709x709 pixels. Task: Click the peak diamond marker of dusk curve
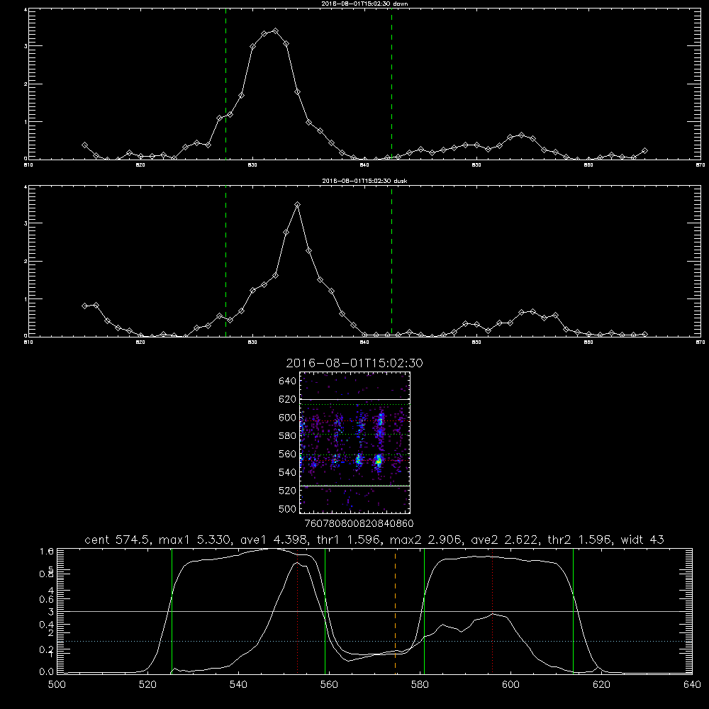coord(297,204)
